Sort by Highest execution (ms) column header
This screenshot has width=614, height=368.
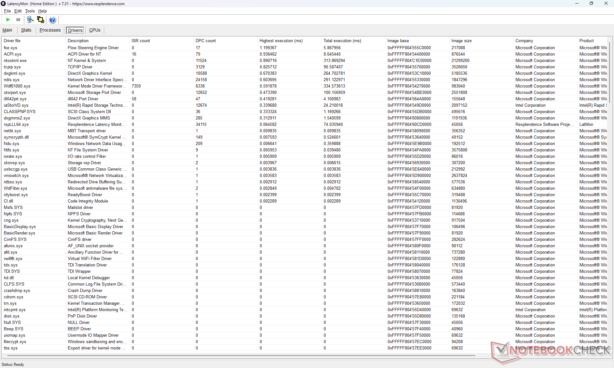pos(281,41)
